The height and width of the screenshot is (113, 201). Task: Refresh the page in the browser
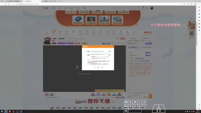6,4
